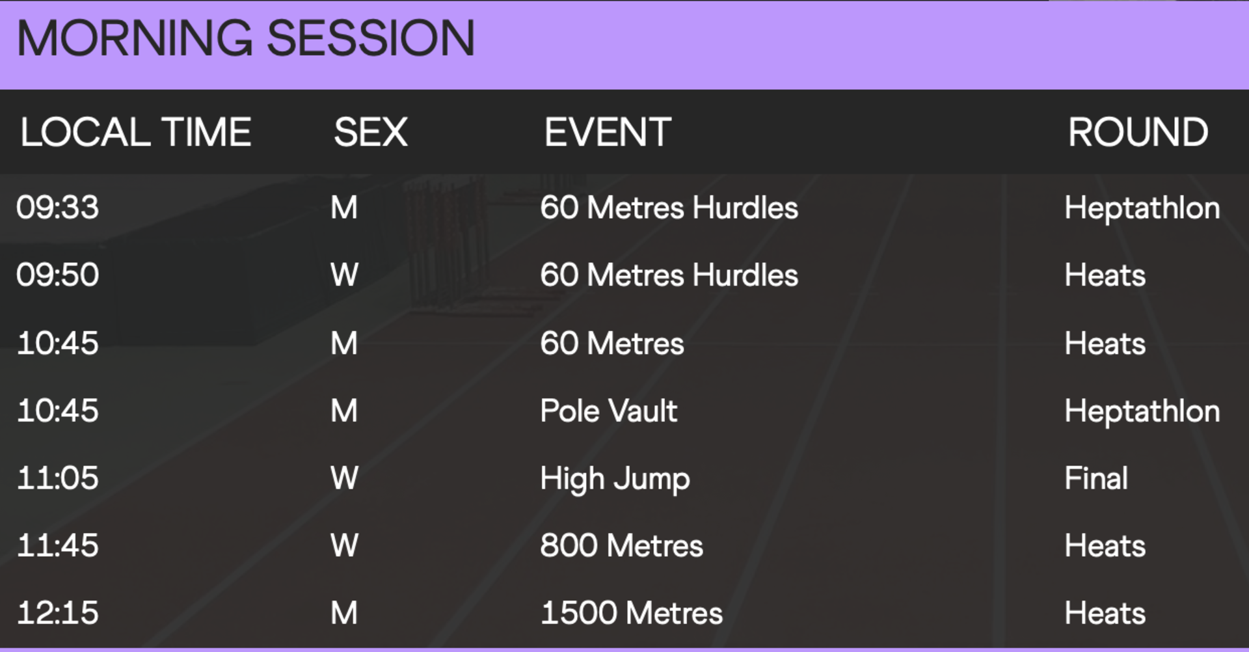Click the 12:15 start time
This screenshot has width=1249, height=652.
click(58, 614)
